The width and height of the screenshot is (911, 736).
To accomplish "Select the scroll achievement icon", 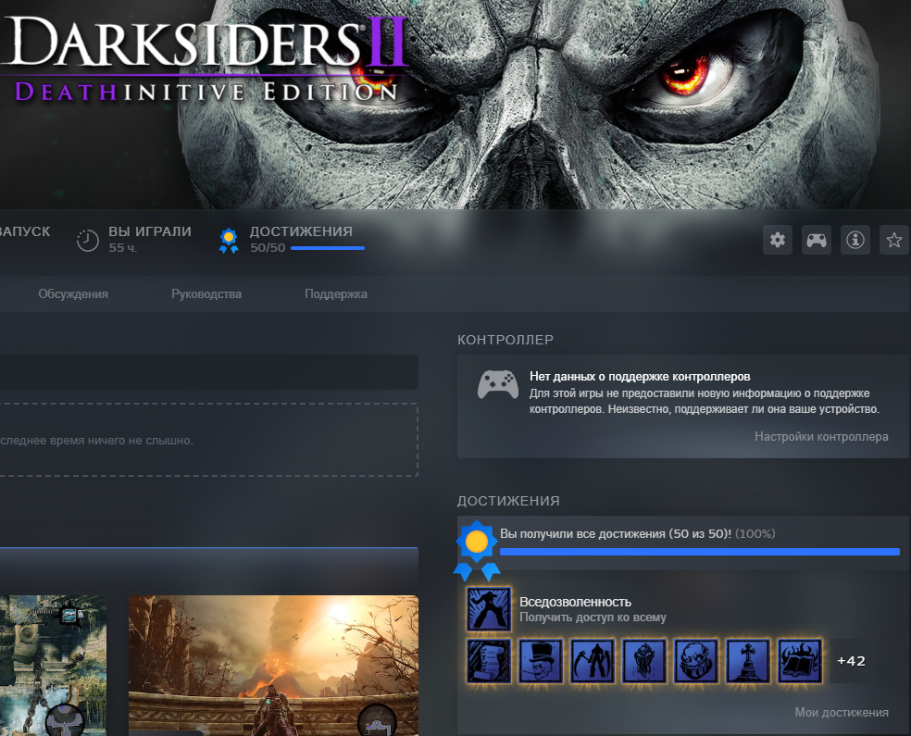I will (x=489, y=661).
